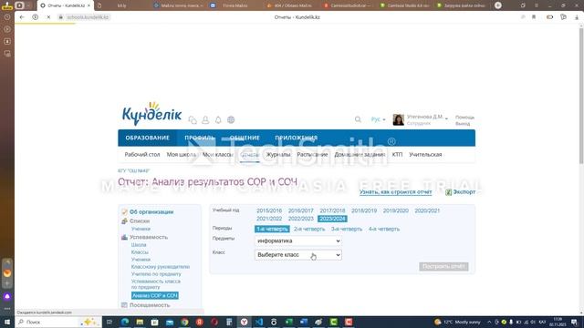Click the user avatar photo

pos(398,119)
